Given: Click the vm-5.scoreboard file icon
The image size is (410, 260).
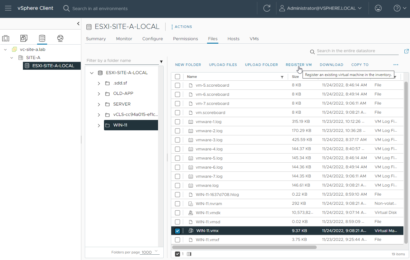Looking at the screenshot, I should point(190,85).
